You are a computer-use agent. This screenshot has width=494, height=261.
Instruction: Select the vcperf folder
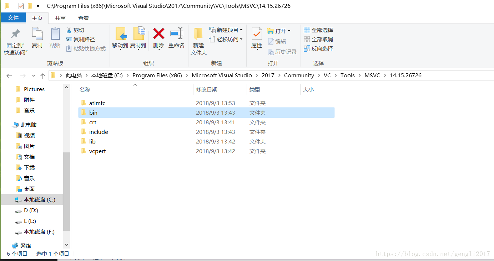(206, 151)
